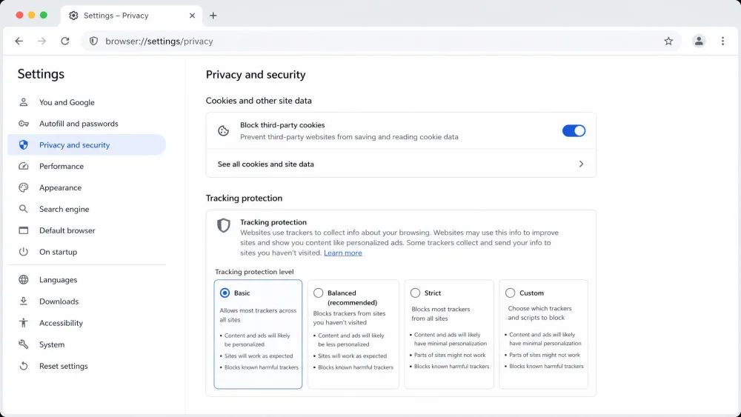Open Downloads settings page
The height and width of the screenshot is (417, 741).
click(x=87, y=301)
